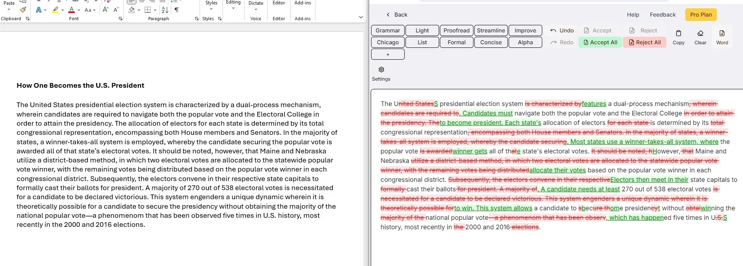Expand the Borders dropdown arrow
The image size is (743, 266).
155,10
